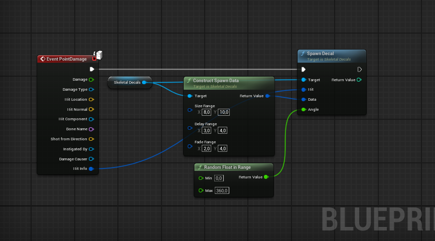Click the Angle input pin on Spawn Decal

tap(303, 109)
